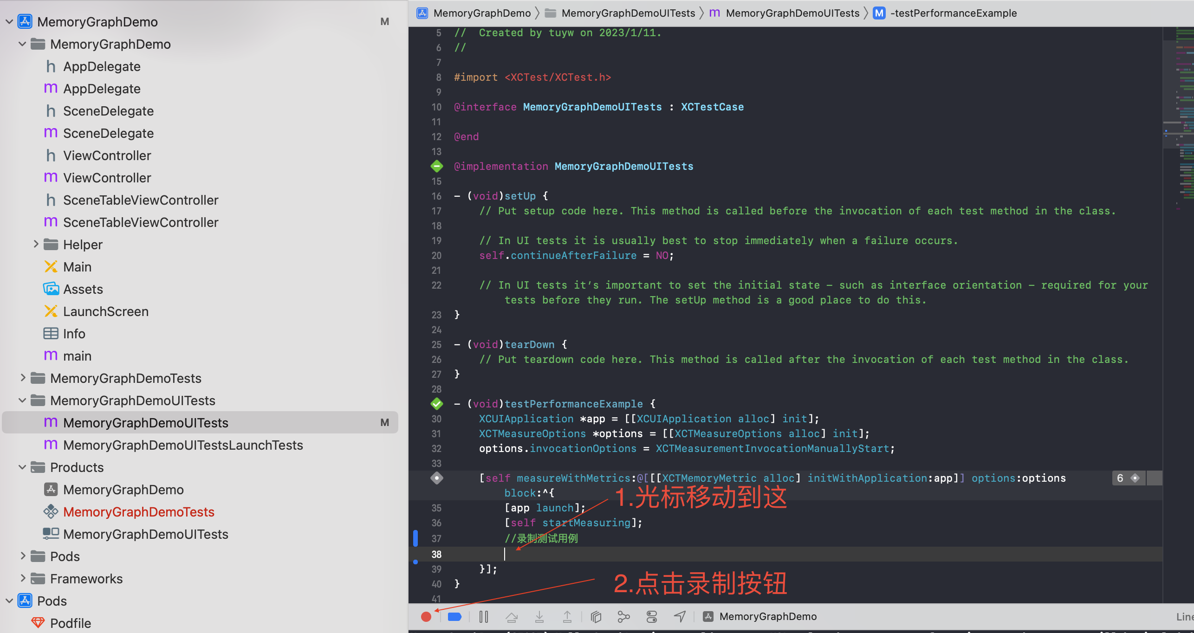Click the Simulate Location arrow icon

(x=680, y=617)
